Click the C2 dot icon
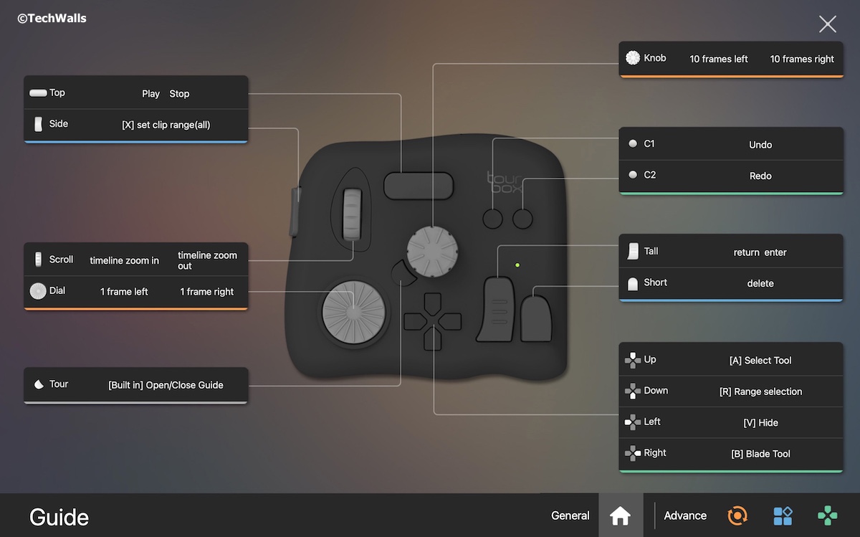Viewport: 860px width, 537px height. 633,175
